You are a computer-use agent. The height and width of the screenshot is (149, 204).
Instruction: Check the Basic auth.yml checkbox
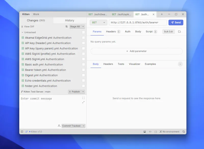click(x=84, y=64)
